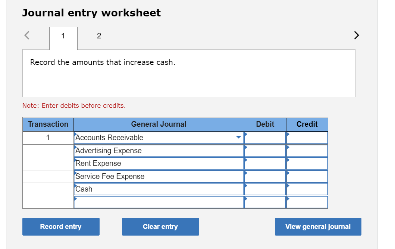This screenshot has height=249, width=395.
Task: Open the account dropdown for Rent Expense row
Action: [238, 163]
